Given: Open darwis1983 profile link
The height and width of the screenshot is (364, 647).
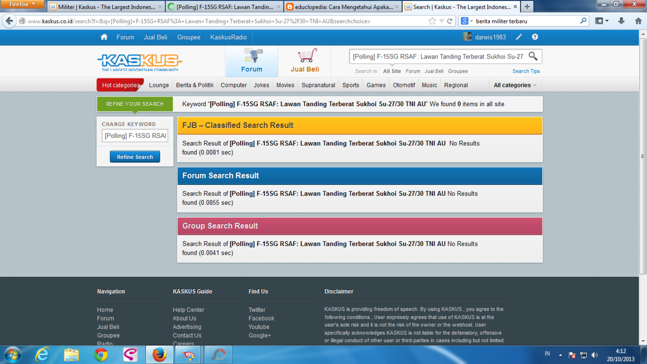Looking at the screenshot, I should click(x=490, y=37).
